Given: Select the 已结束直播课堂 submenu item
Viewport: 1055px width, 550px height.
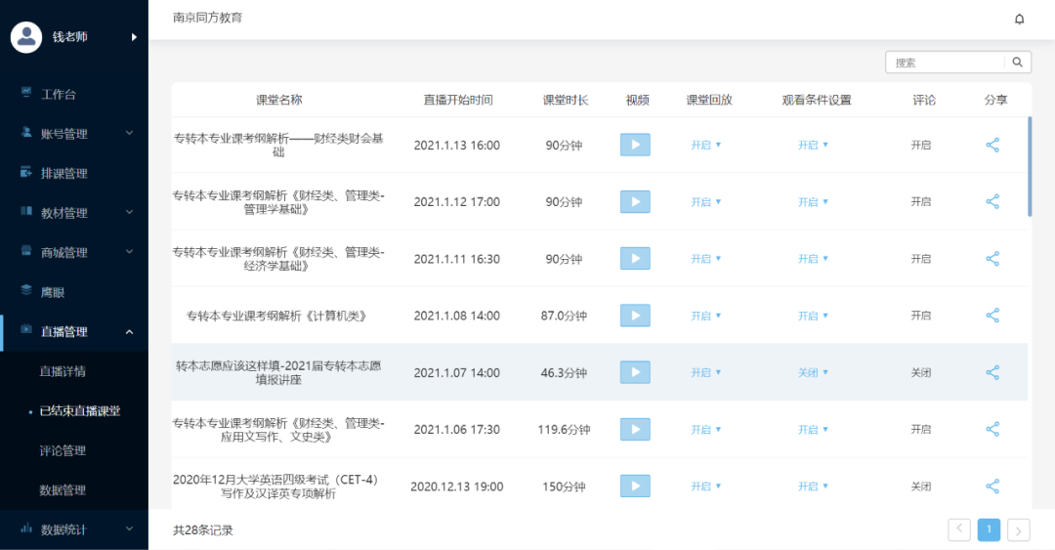Looking at the screenshot, I should (79, 410).
